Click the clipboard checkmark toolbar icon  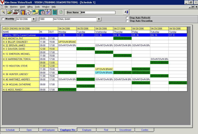pyautogui.click(x=29, y=12)
